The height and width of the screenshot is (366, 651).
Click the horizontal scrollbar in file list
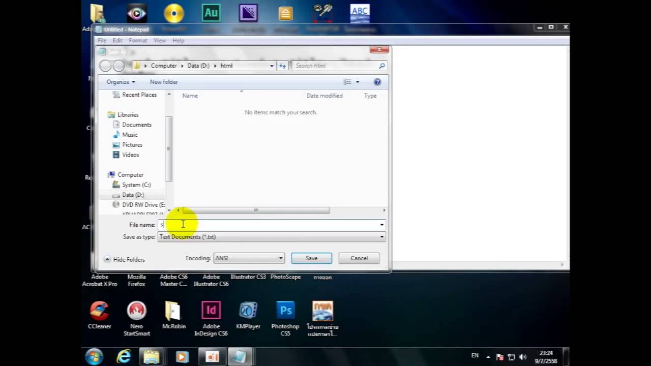coord(256,210)
